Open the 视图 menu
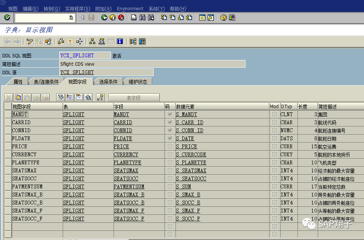The height and width of the screenshot is (240, 364). click(13, 9)
